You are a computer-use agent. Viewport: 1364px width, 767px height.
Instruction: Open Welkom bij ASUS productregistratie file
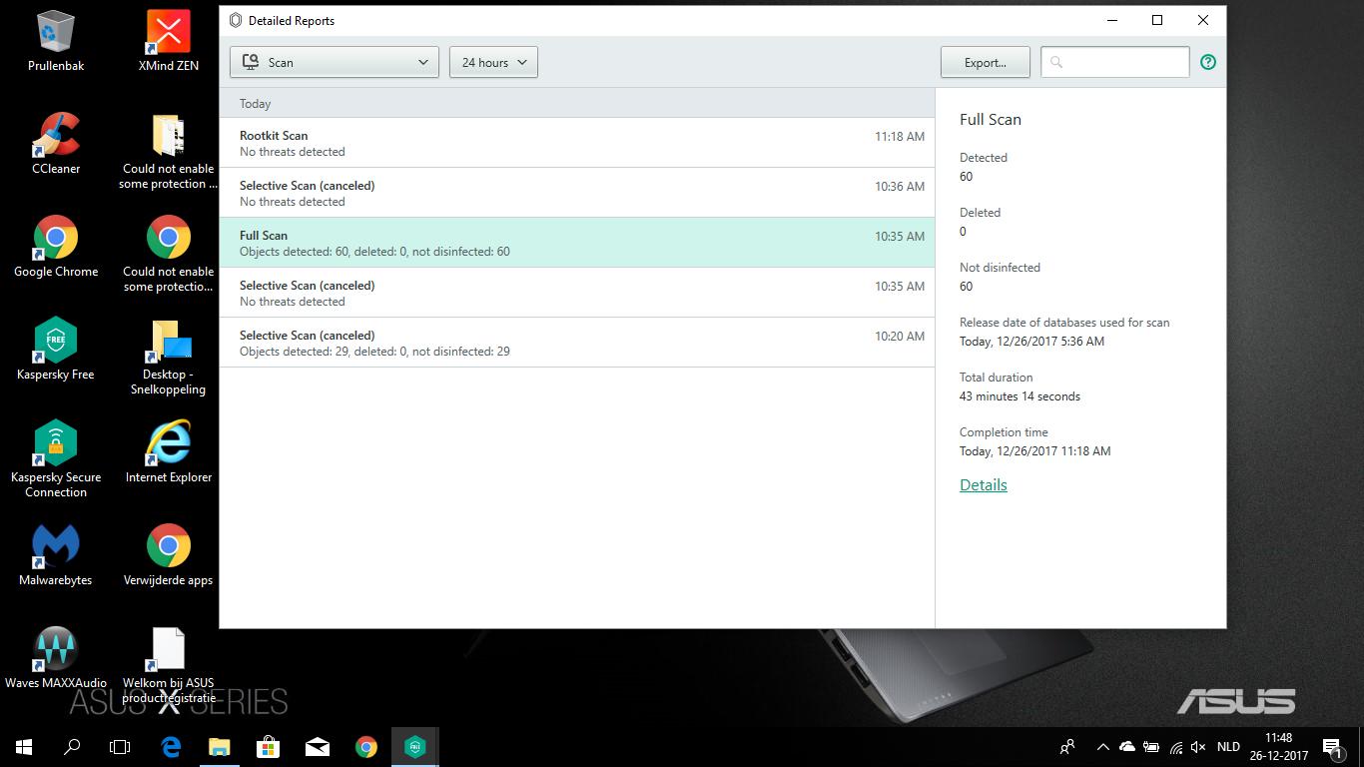point(168,665)
